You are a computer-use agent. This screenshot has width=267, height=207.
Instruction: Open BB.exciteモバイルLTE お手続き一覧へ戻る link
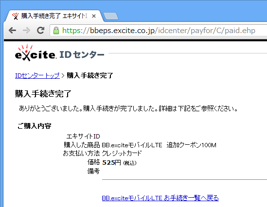click(160, 198)
